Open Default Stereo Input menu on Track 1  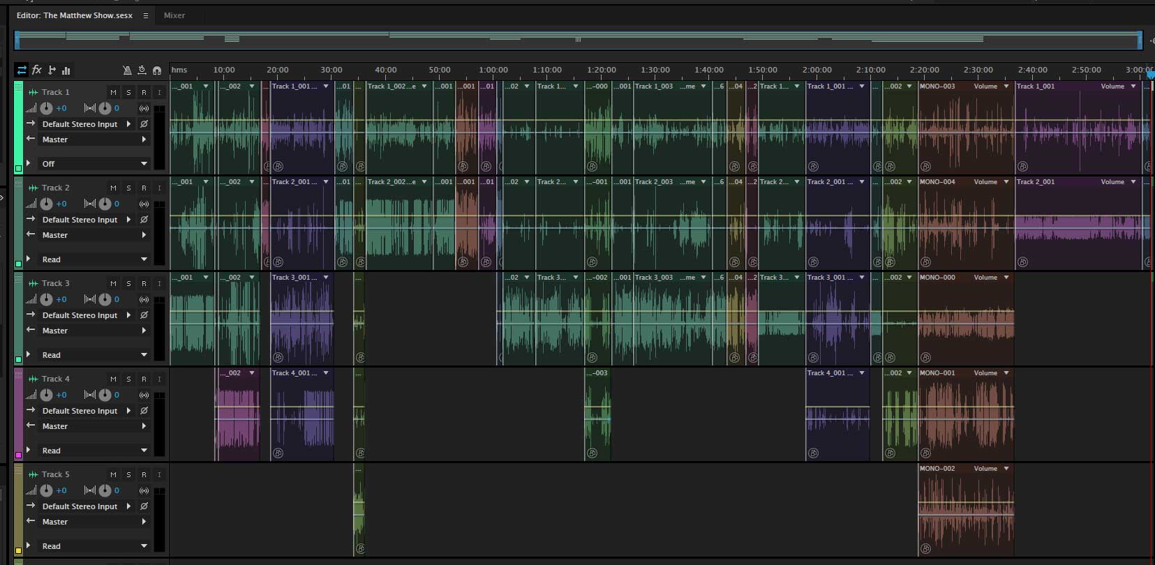(x=86, y=123)
